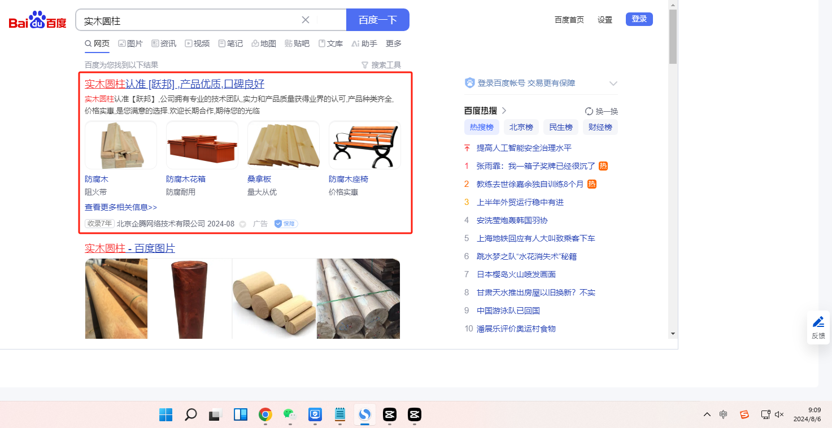832x428 pixels.
Task: Open the 桑拿板 text link
Action: (x=259, y=179)
